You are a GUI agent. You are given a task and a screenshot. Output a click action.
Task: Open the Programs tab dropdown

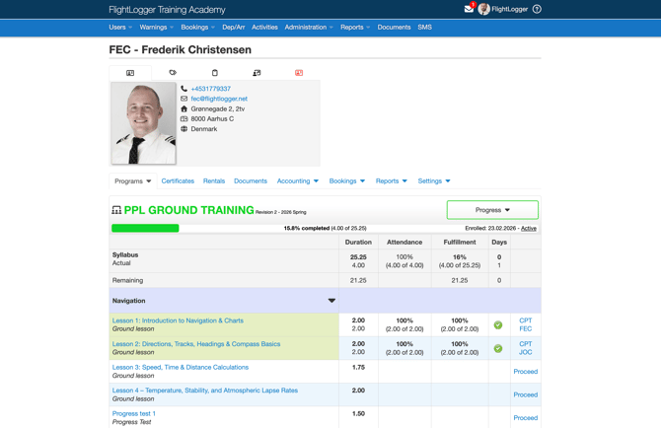point(133,181)
